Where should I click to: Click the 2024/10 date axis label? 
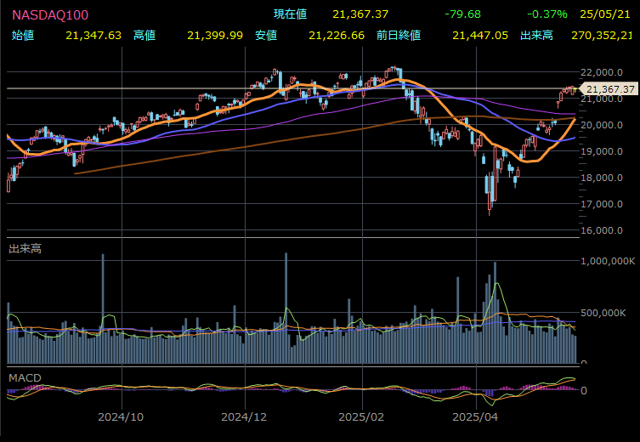121,417
